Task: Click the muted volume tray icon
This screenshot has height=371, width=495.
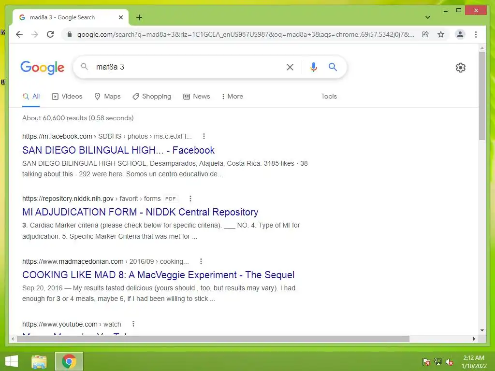Action: click(x=449, y=362)
